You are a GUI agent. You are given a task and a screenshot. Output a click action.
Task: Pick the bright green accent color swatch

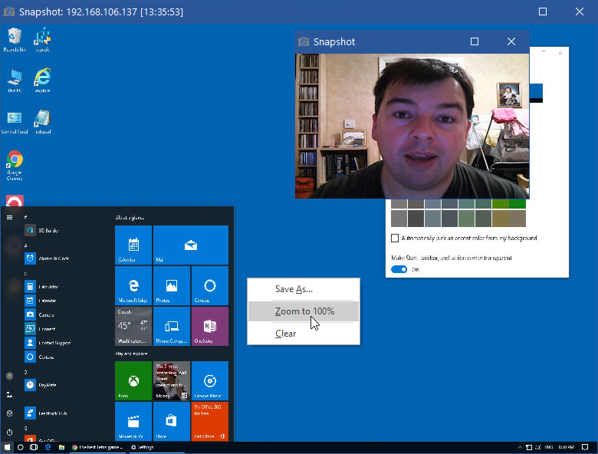[x=517, y=204]
